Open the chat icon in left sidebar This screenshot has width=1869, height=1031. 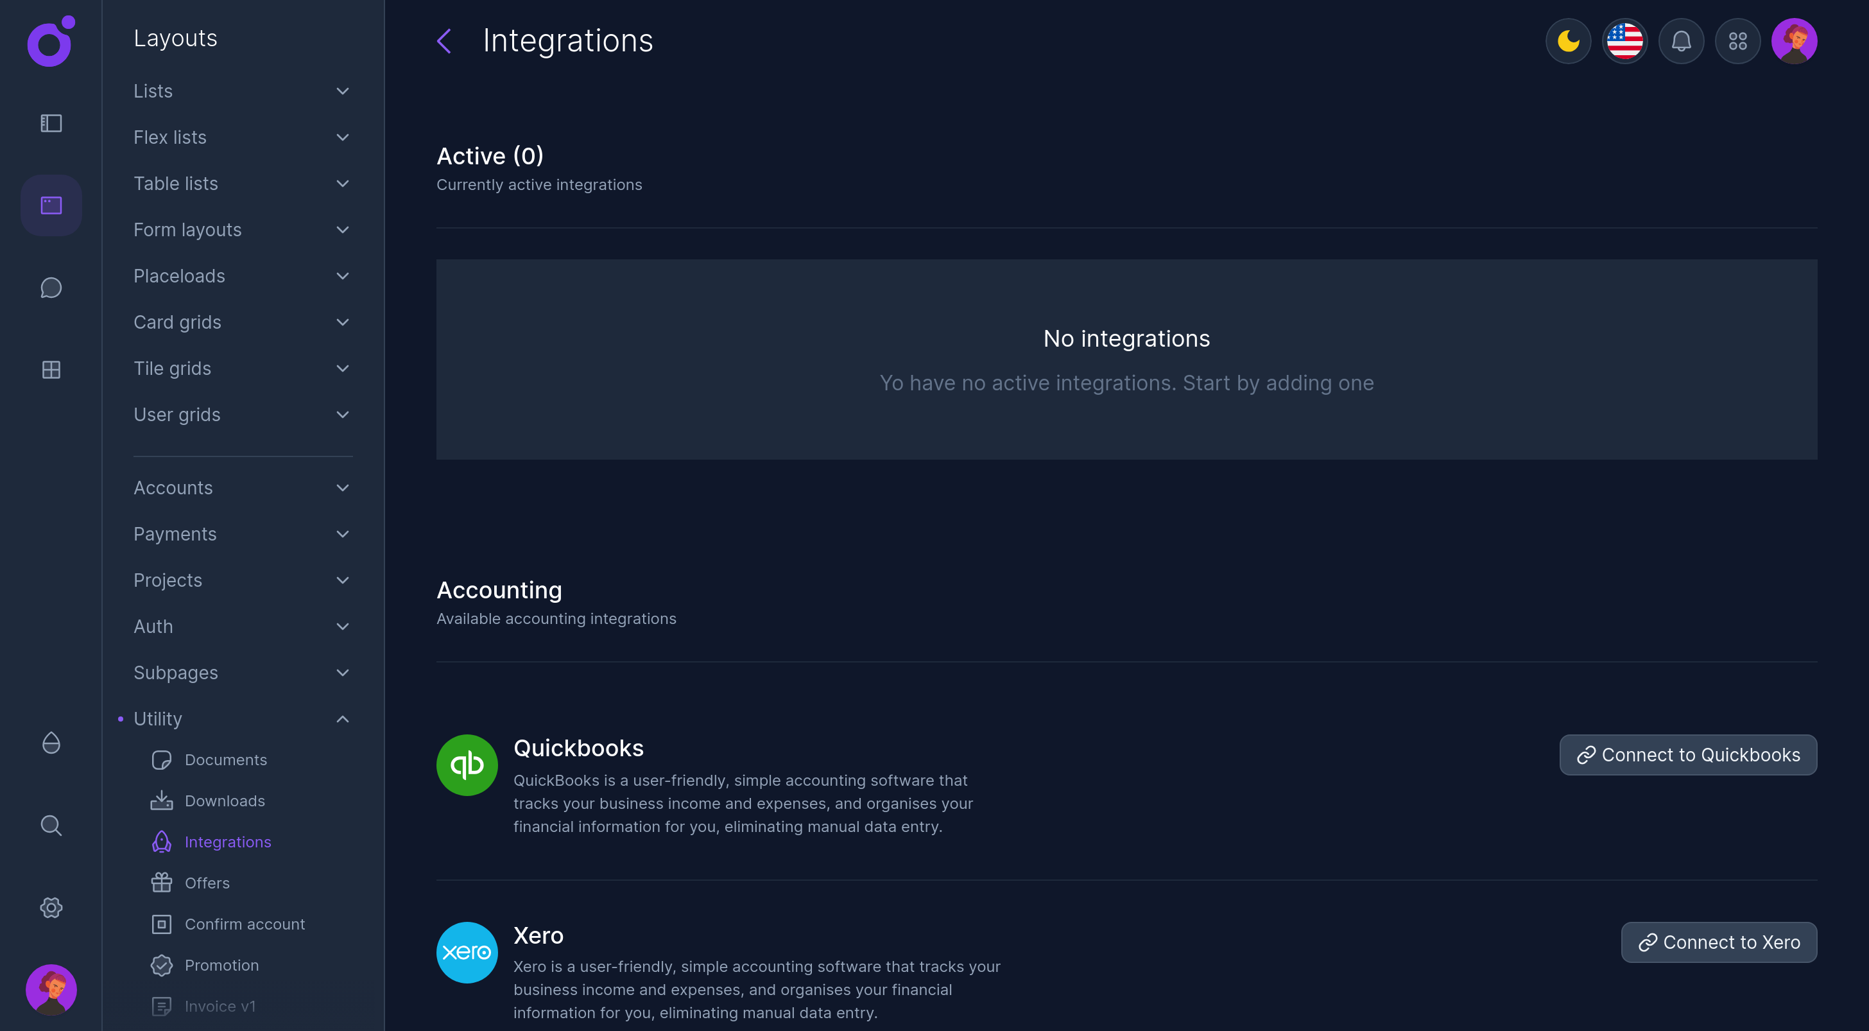point(51,288)
